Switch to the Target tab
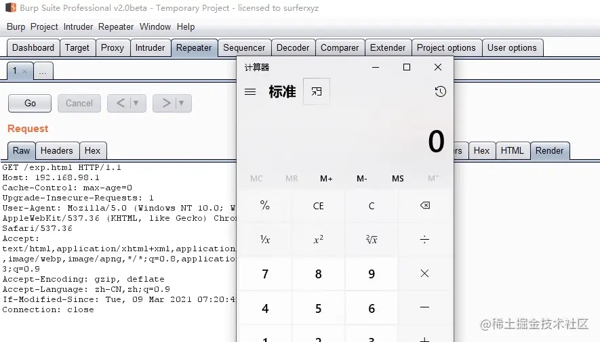600x342 pixels. tap(77, 48)
